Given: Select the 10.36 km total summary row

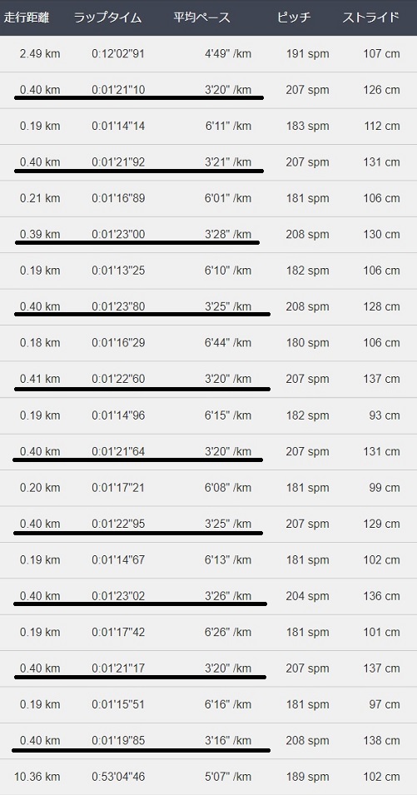Looking at the screenshot, I should (x=208, y=777).
